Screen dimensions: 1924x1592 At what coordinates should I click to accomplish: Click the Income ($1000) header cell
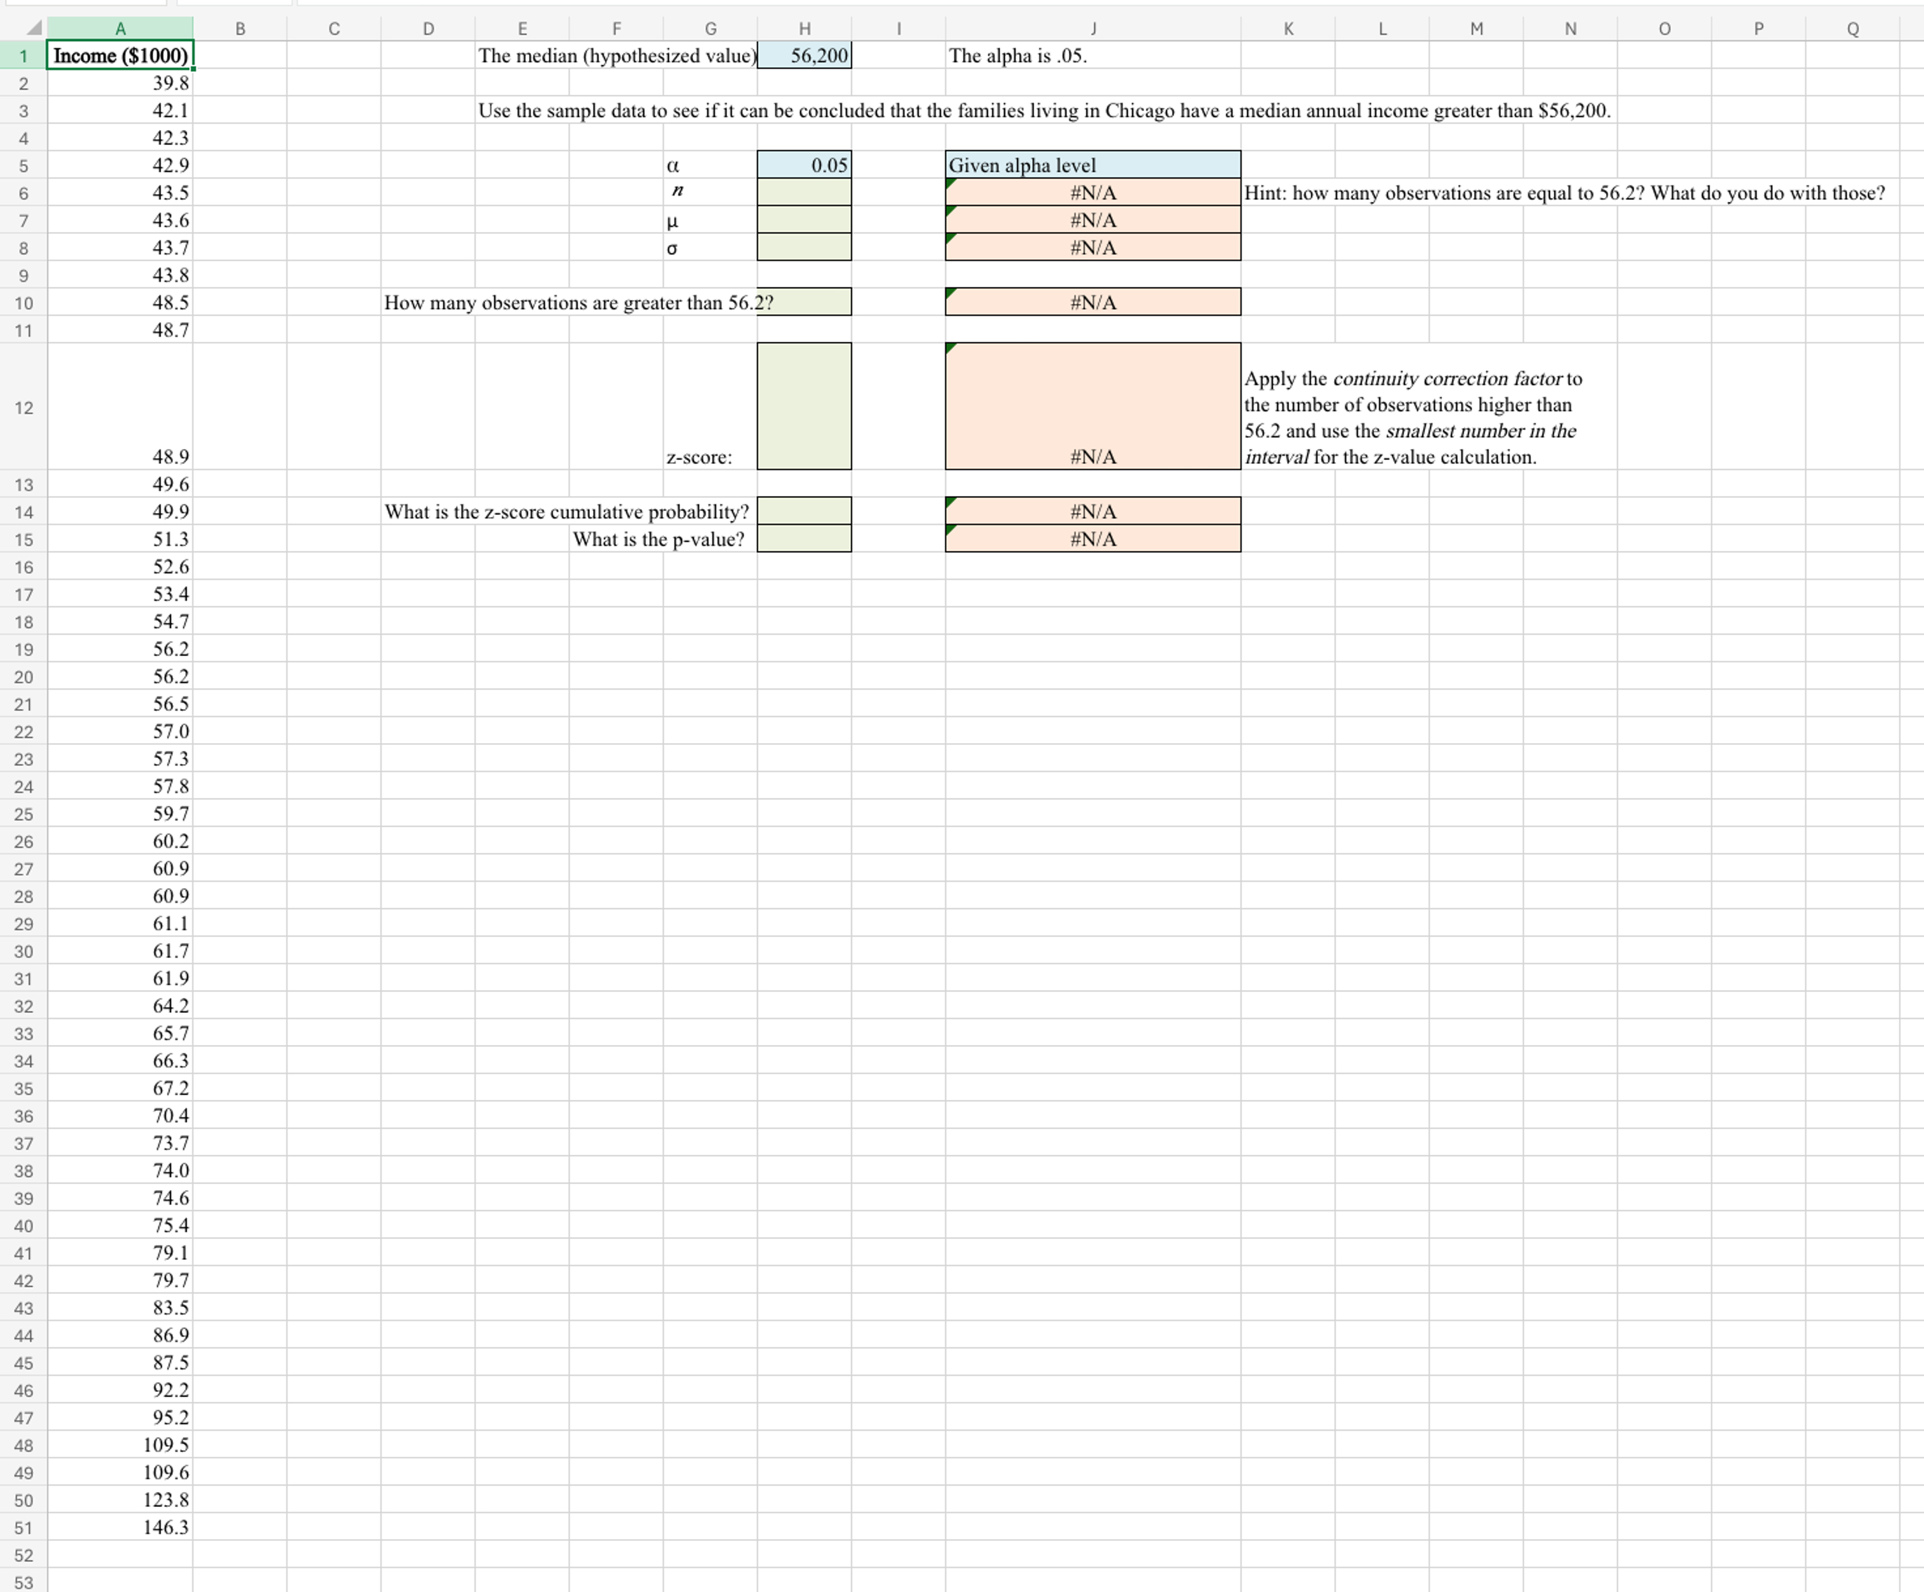tap(120, 55)
